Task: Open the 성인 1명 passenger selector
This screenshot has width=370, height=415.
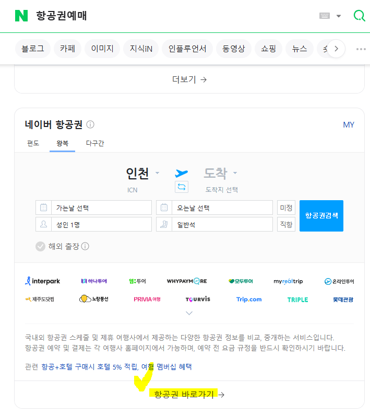Action: pyautogui.click(x=93, y=224)
